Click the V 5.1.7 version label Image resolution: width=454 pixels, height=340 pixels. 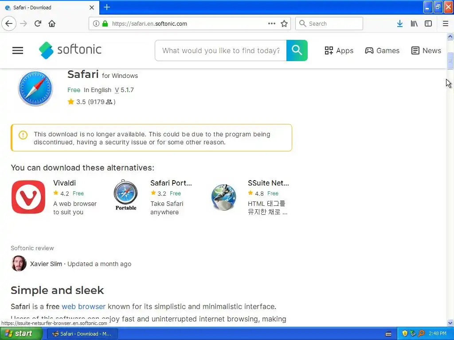(x=124, y=90)
